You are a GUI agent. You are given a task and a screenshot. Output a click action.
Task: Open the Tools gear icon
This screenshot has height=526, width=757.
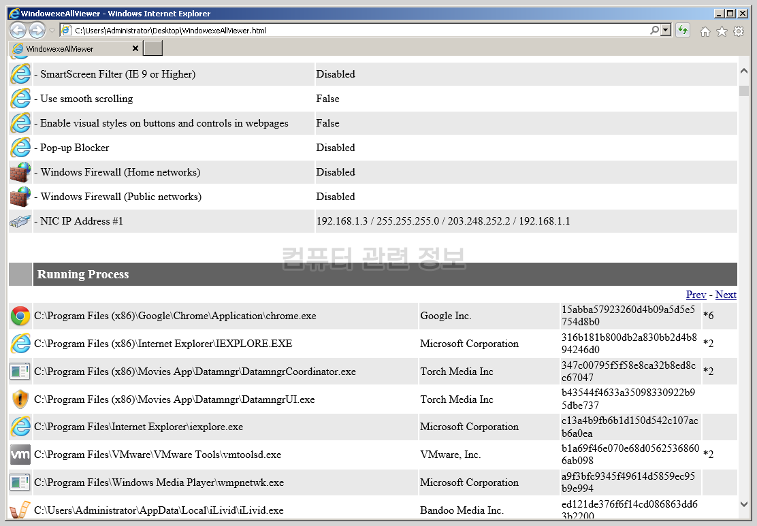pyautogui.click(x=739, y=31)
